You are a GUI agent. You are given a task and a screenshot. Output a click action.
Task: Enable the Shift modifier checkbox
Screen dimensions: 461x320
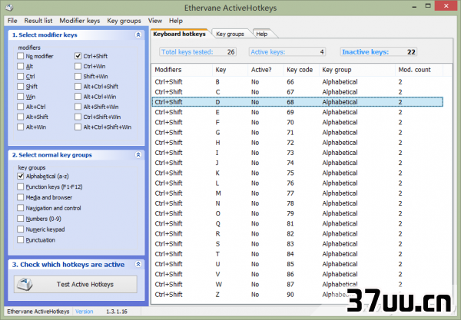[20, 87]
